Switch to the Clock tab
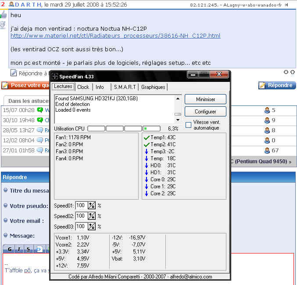The image size is (297, 285). 83,87
